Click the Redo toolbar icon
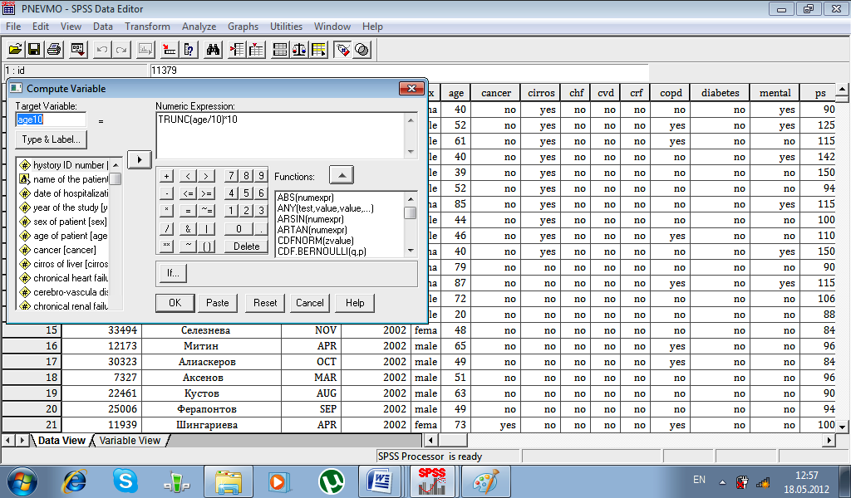The width and height of the screenshot is (851, 498). (x=121, y=50)
